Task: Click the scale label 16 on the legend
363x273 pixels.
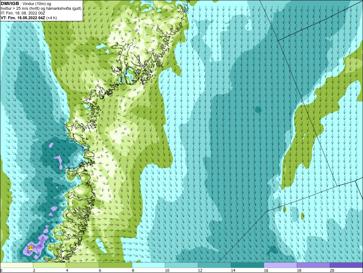Action: (x=266, y=270)
